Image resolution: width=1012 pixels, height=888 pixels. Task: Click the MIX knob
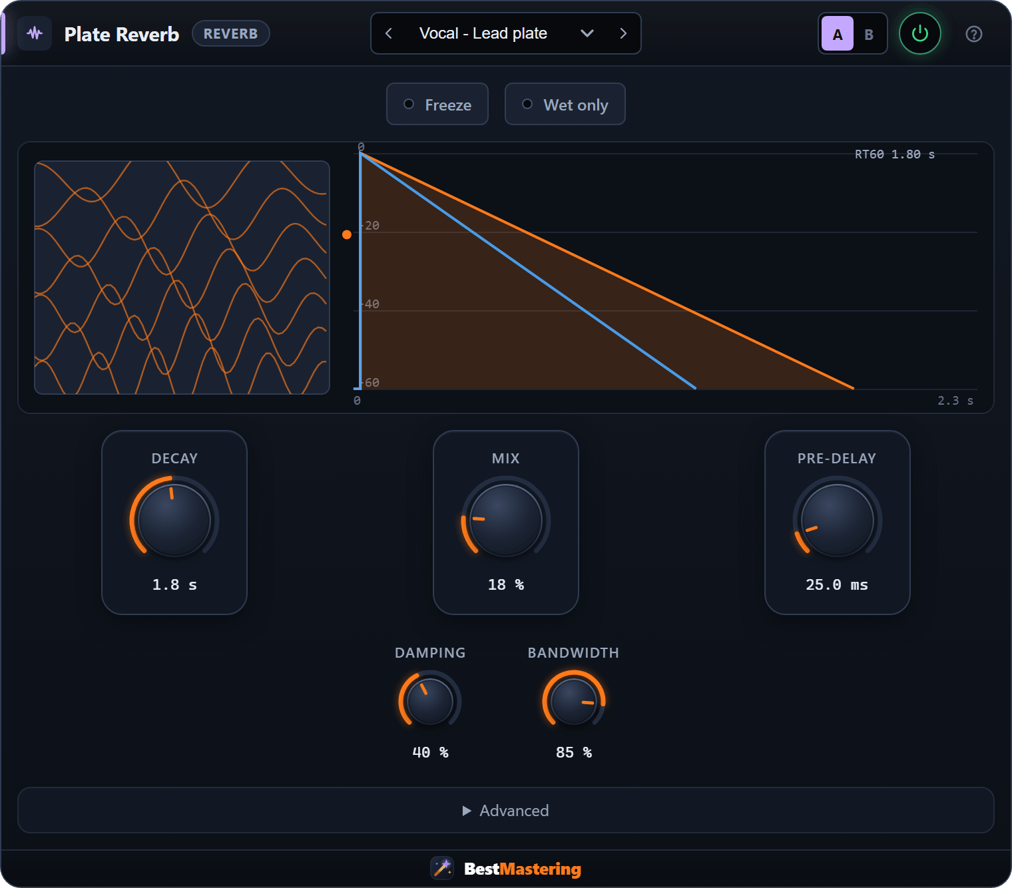pos(506,520)
